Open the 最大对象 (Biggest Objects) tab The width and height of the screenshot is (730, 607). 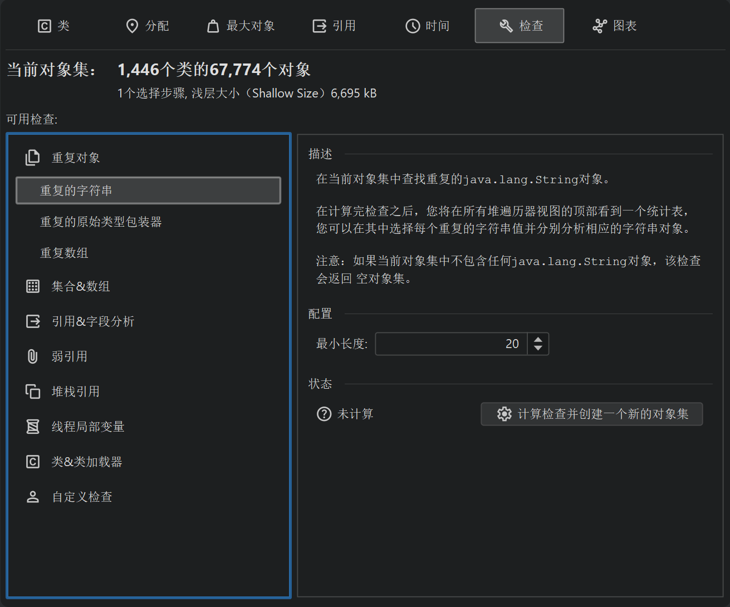241,26
